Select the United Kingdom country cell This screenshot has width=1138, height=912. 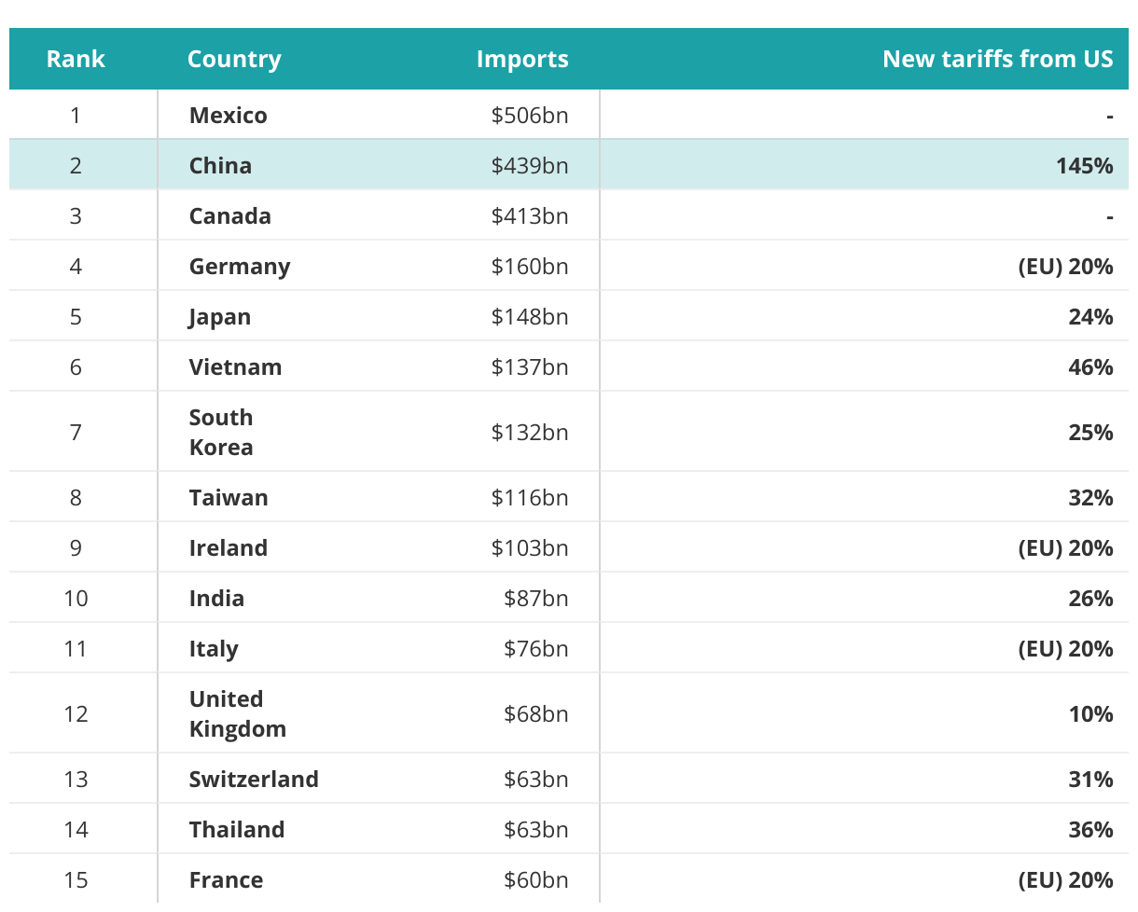click(238, 714)
